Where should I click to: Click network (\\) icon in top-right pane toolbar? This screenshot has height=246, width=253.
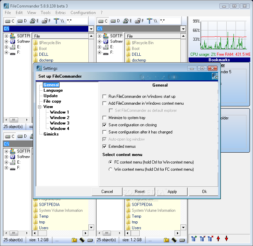point(152,21)
